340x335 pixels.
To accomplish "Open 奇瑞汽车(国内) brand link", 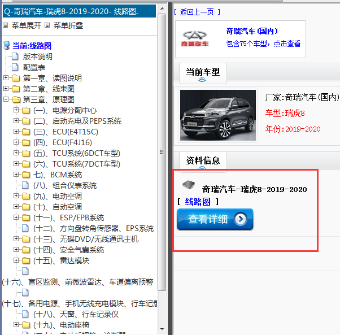I will click(x=252, y=31).
